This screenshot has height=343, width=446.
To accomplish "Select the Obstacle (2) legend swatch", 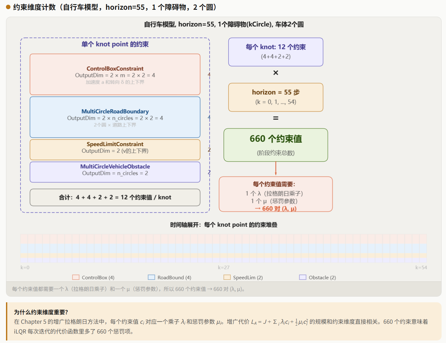I will tap(303, 277).
